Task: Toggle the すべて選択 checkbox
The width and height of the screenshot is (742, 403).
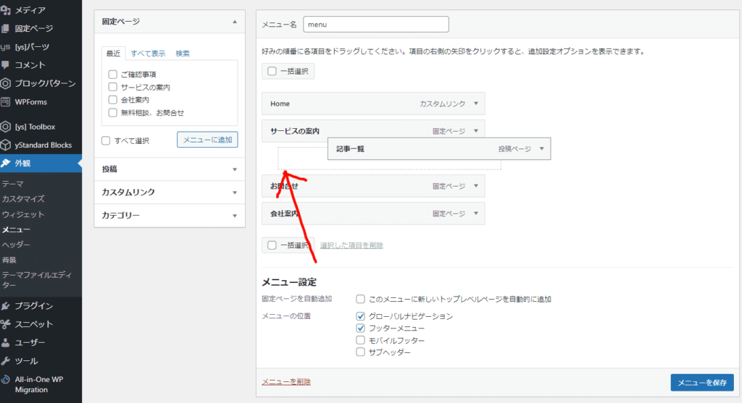Action: tap(106, 140)
